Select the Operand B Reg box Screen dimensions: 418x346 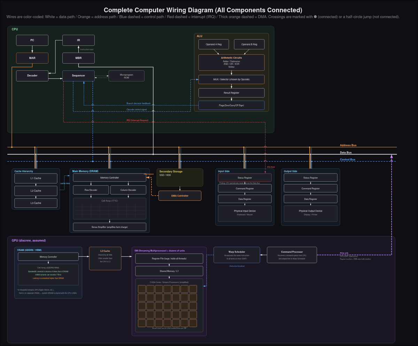pos(249,44)
